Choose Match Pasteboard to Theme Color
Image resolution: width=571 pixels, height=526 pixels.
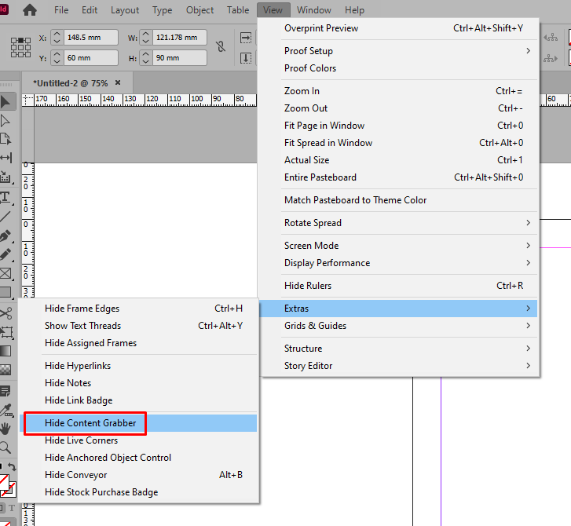pos(400,200)
